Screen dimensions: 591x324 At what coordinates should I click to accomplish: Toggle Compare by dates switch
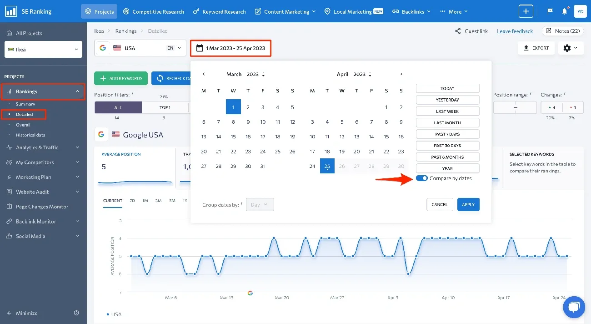click(x=422, y=178)
